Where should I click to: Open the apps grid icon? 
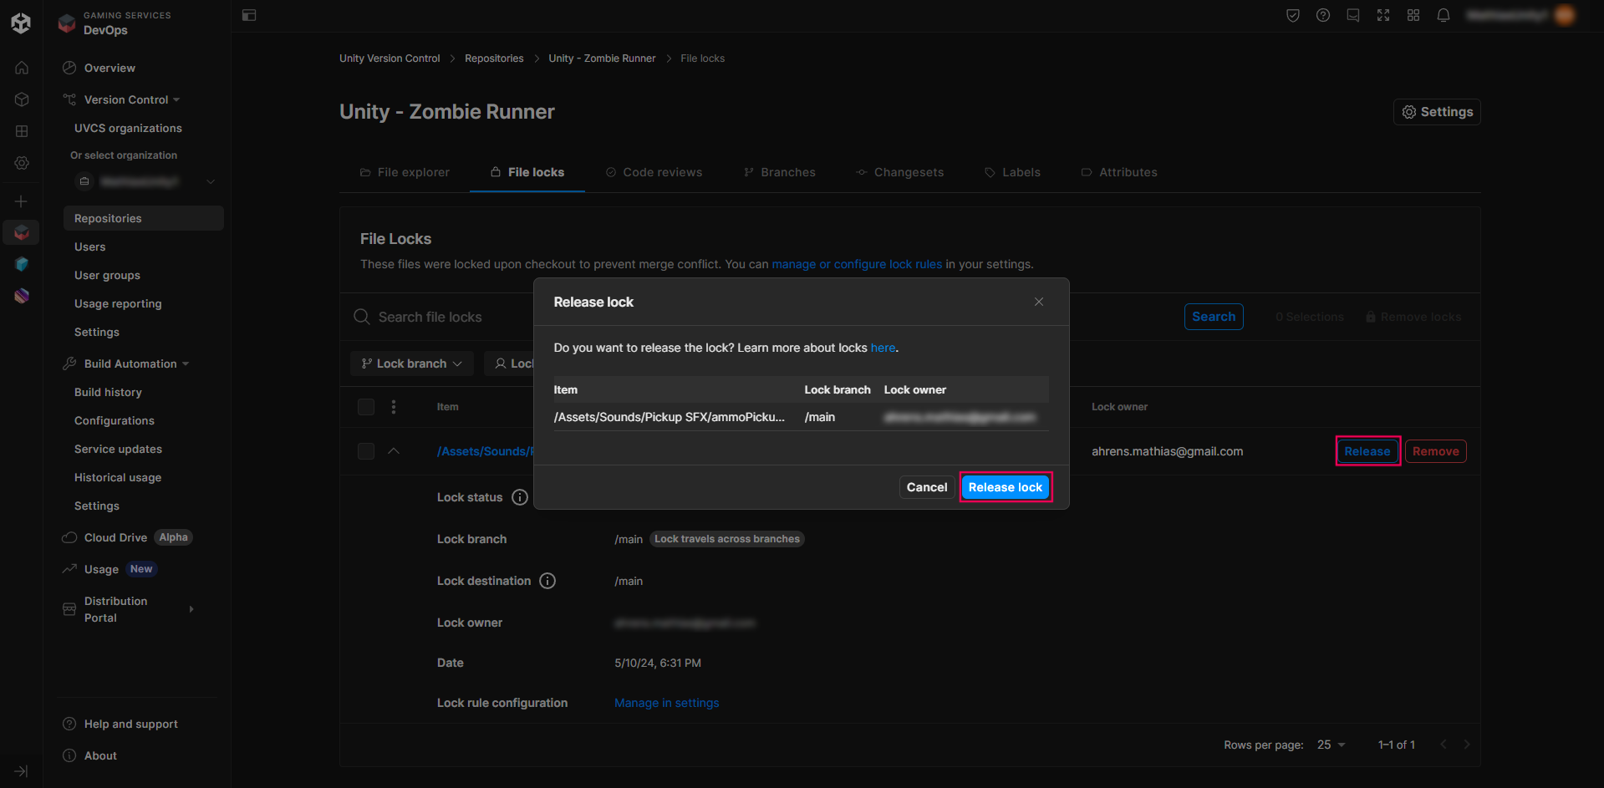[x=1413, y=15]
